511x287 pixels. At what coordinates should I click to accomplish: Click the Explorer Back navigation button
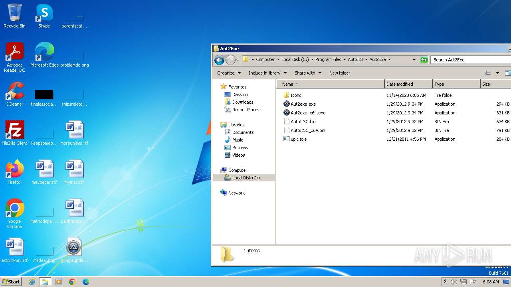(219, 60)
